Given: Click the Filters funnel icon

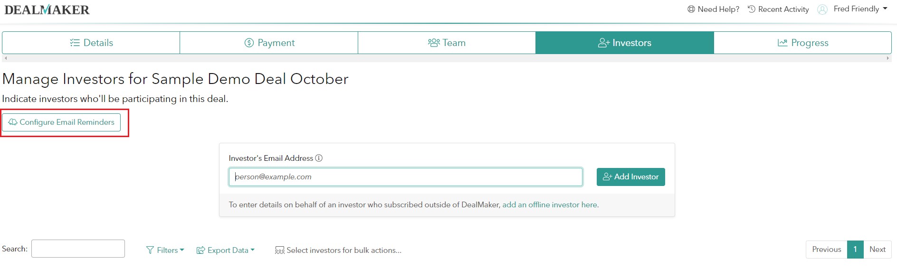Looking at the screenshot, I should click(150, 250).
